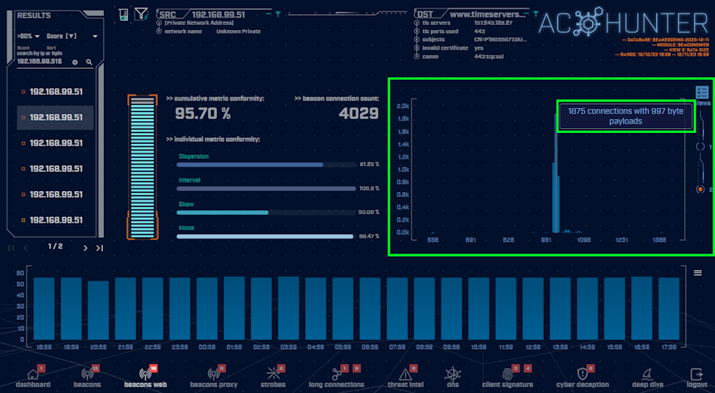Click the Mode conformity bar

[x=266, y=236]
